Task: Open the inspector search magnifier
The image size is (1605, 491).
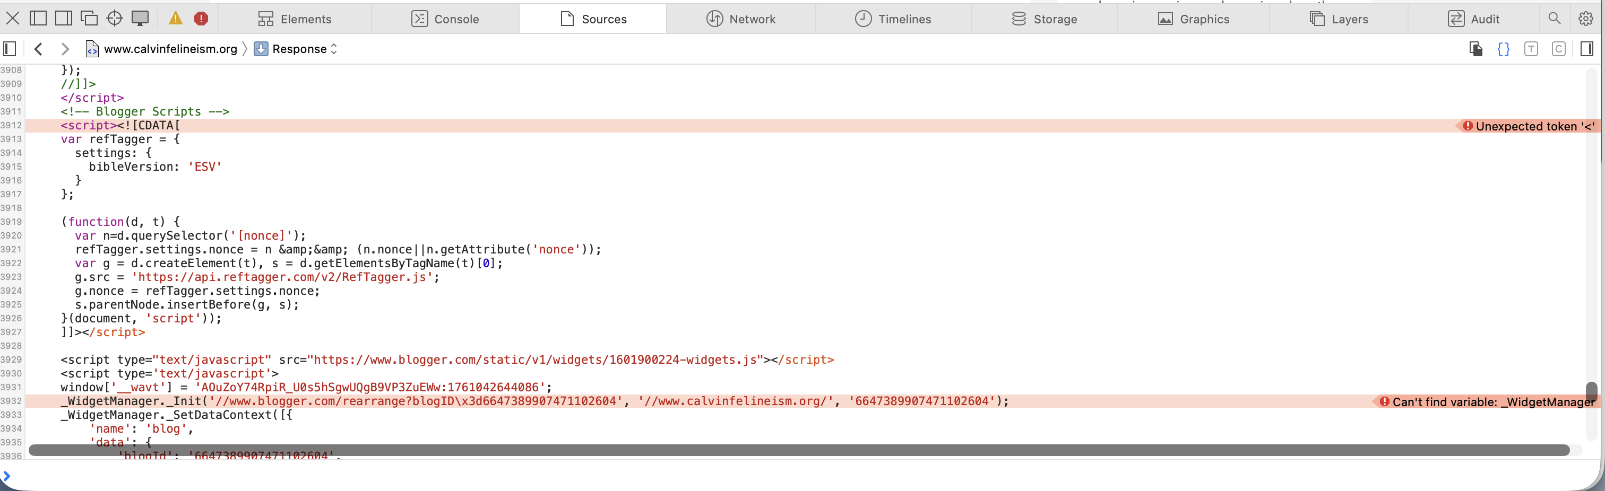Action: click(1555, 19)
